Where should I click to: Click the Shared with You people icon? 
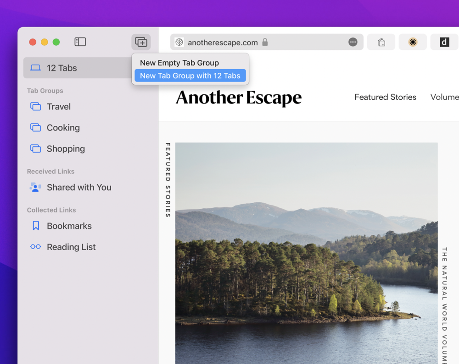tap(35, 187)
